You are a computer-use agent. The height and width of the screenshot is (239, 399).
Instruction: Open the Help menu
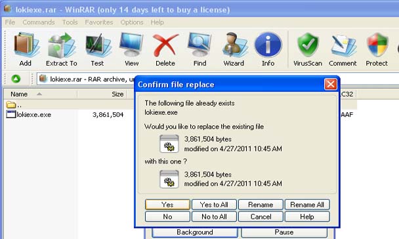coord(157,22)
